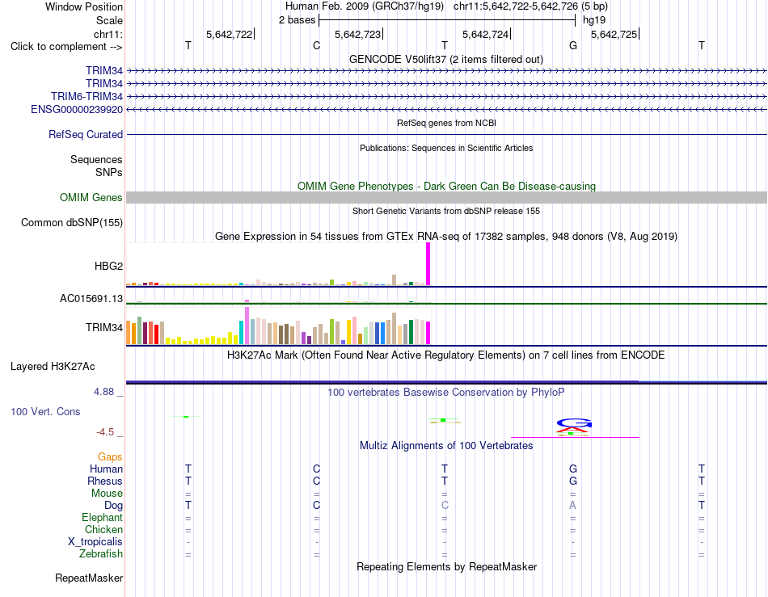Click the OMIM Genes track label
This screenshot has height=597, width=768.
click(x=91, y=198)
